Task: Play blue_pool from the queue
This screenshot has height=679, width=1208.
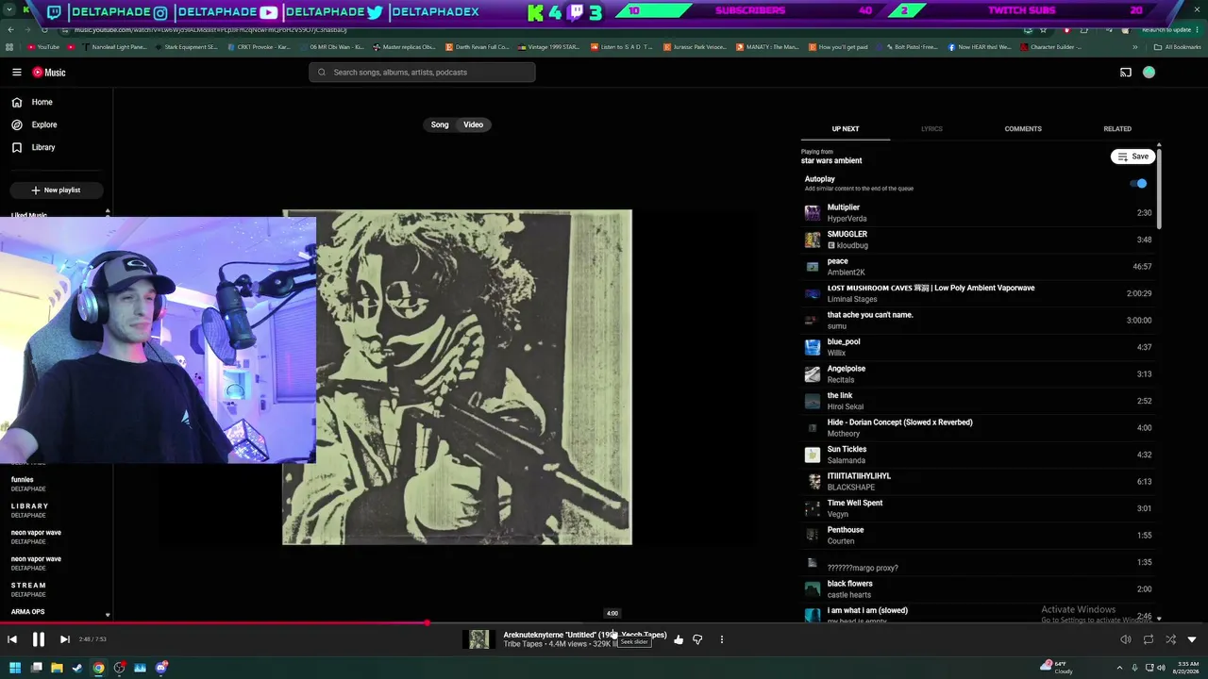Action: pos(978,347)
